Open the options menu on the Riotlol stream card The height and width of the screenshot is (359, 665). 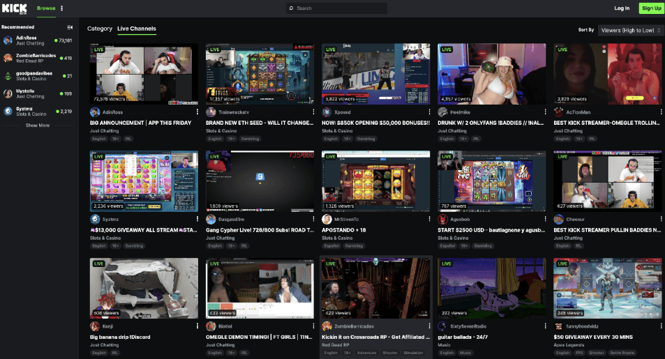pos(313,326)
